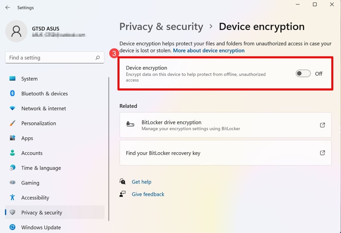Toggle Device encryption on
Screen dimensions: 341x233
pos(303,73)
